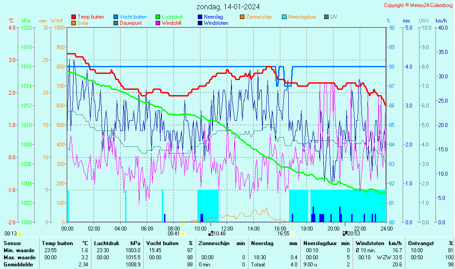Click the sun icon beside 08:13
The width and height of the screenshot is (455, 269).
click(x=20, y=233)
